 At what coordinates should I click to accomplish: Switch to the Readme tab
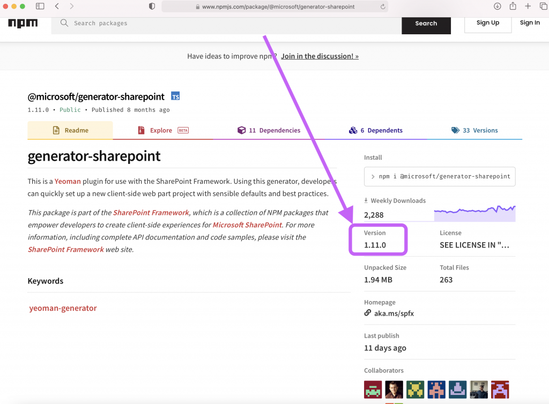70,130
